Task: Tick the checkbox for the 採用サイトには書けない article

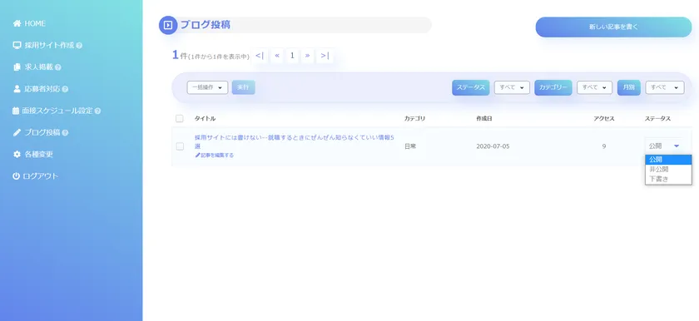Action: point(180,146)
